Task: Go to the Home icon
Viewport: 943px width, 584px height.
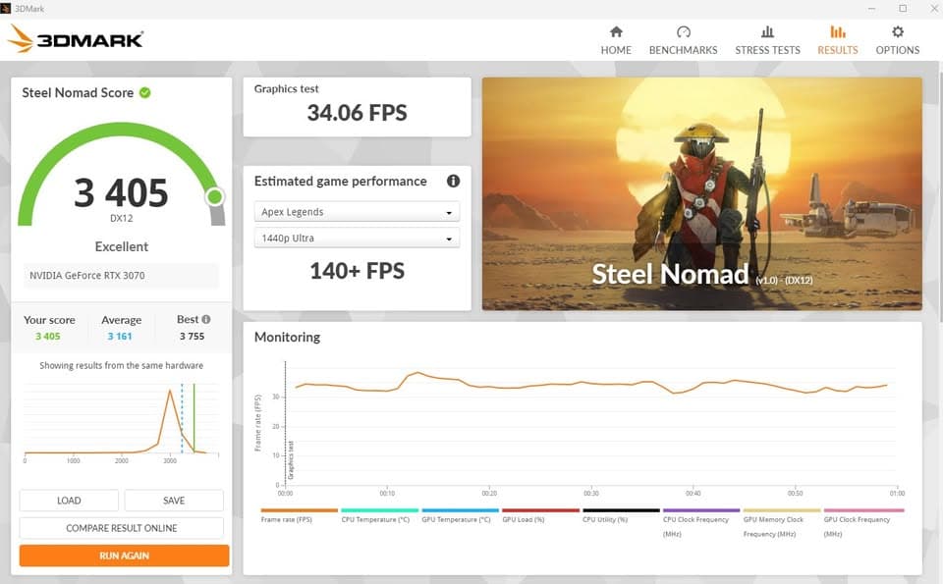Action: pos(616,31)
